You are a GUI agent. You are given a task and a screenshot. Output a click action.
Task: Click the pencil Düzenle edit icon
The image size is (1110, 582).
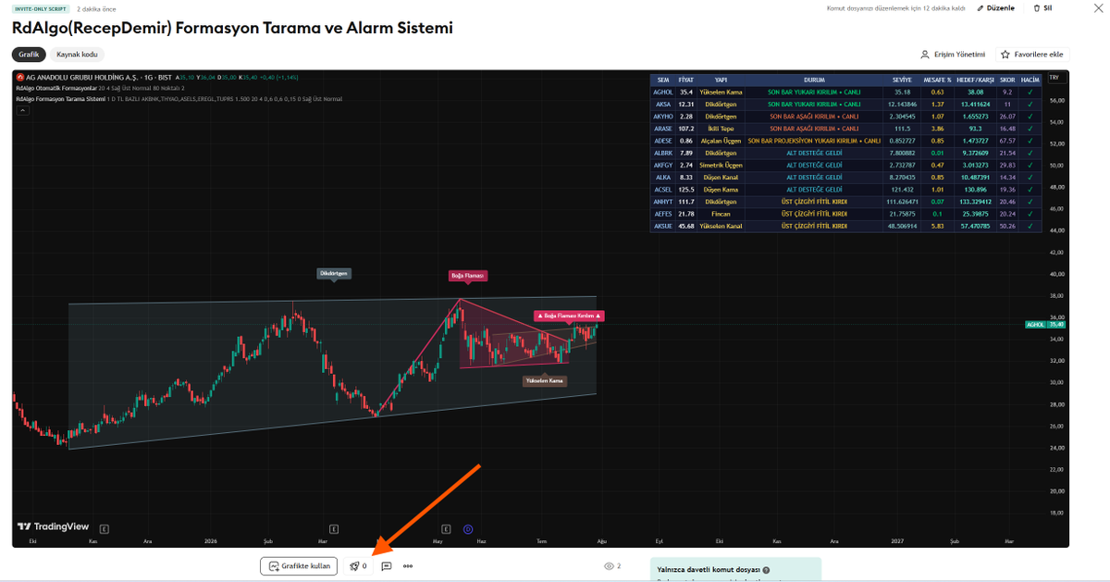click(x=981, y=8)
